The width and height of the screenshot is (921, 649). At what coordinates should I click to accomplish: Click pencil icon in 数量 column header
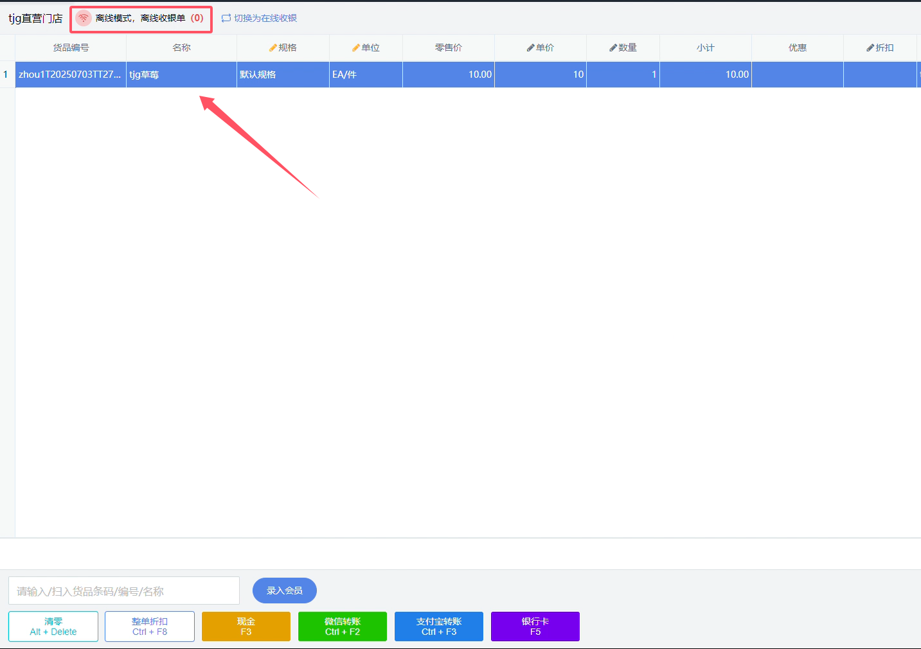(x=613, y=48)
